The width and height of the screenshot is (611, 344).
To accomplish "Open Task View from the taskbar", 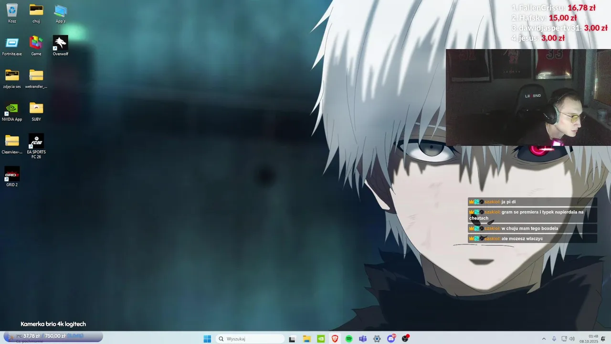I will pyautogui.click(x=292, y=339).
